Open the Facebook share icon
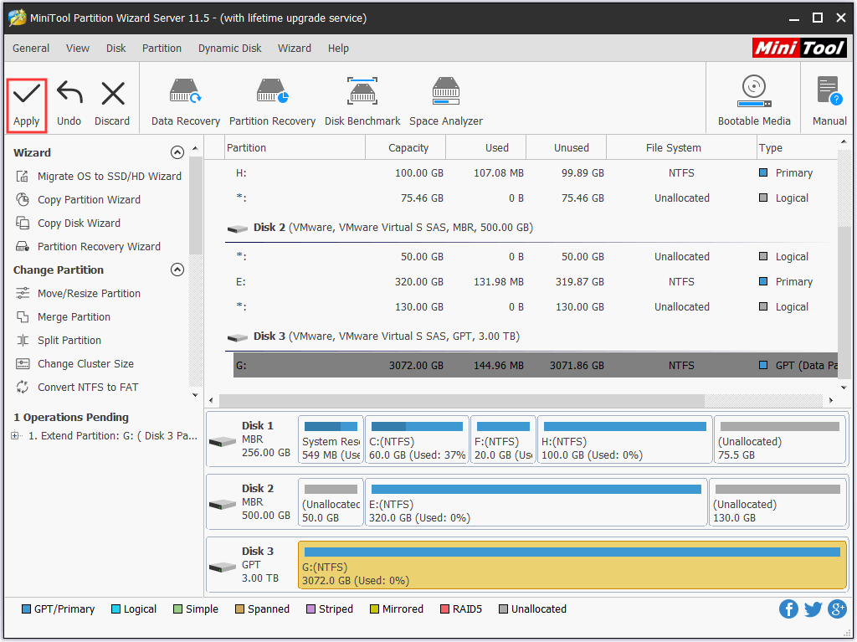Screen dimensions: 857x642 [x=788, y=609]
